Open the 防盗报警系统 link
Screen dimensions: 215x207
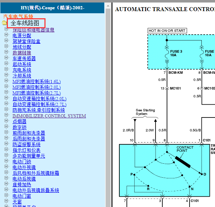coord(27,145)
